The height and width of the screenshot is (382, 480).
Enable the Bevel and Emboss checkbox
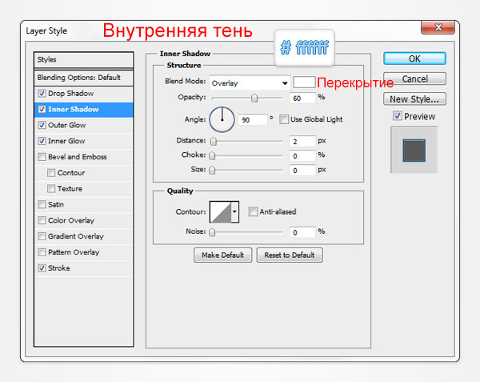point(42,157)
